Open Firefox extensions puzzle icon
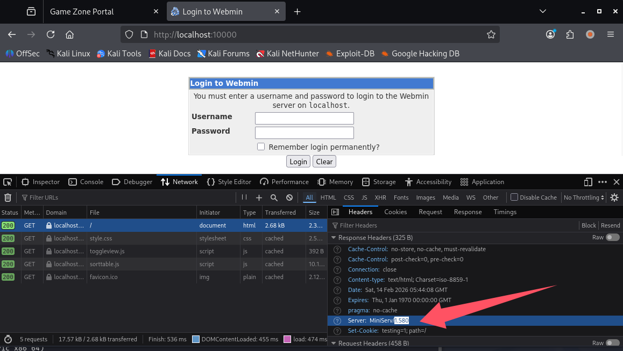Viewport: 623px width, 351px height. (570, 34)
